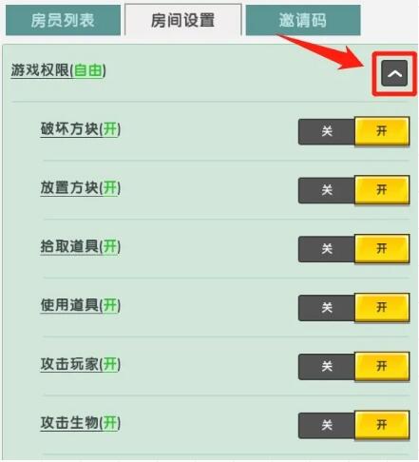419x462 pixels.
Task: Click the 破坏方块(开) label text
Action: [x=81, y=129]
